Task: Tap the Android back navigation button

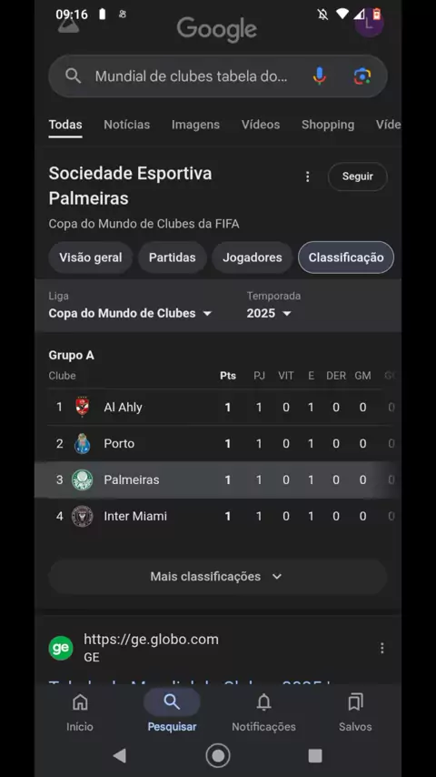Action: [x=119, y=755]
